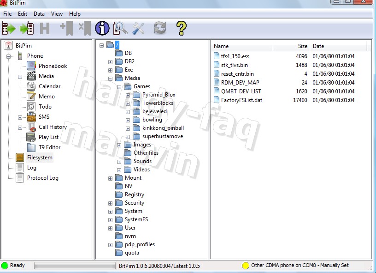
Task: Click the Get Phone Data toolbar icon
Action: click(9, 28)
